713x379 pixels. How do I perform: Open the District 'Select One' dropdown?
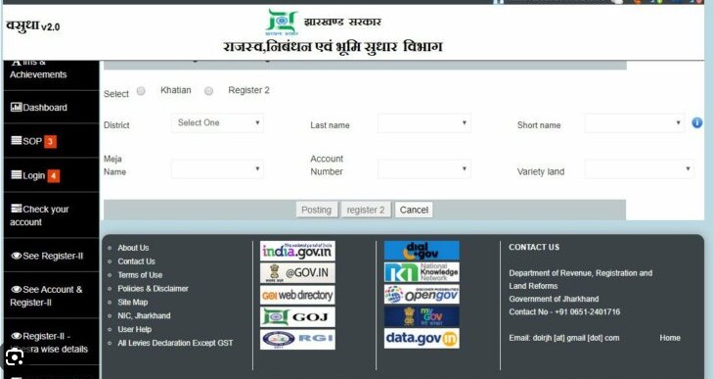217,123
